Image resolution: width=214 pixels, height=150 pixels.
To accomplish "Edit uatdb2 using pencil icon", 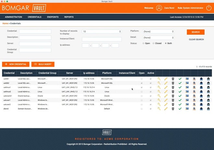I will click(x=166, y=83).
